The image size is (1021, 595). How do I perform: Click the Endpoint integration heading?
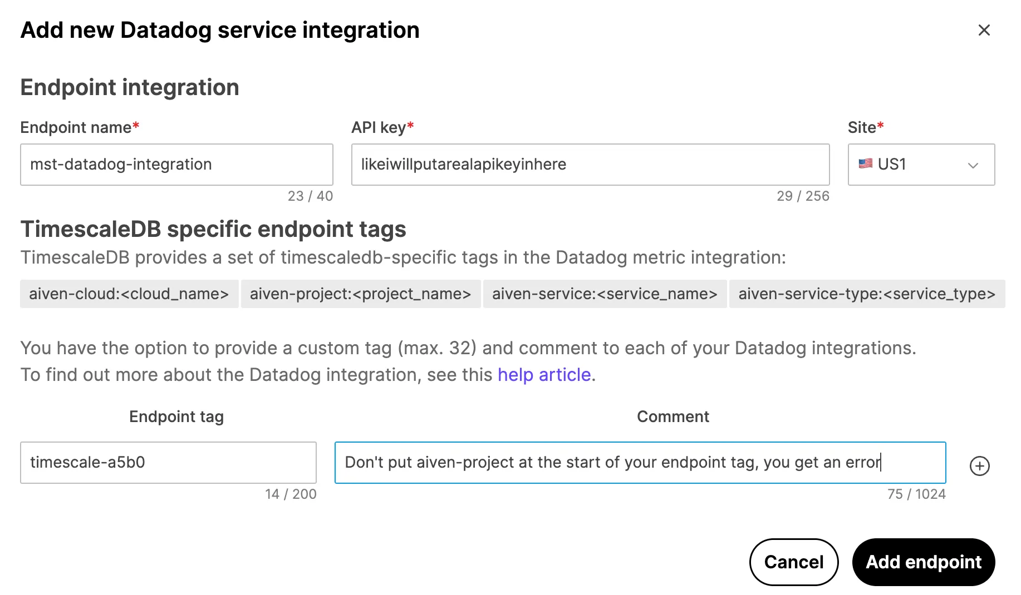[x=130, y=87]
